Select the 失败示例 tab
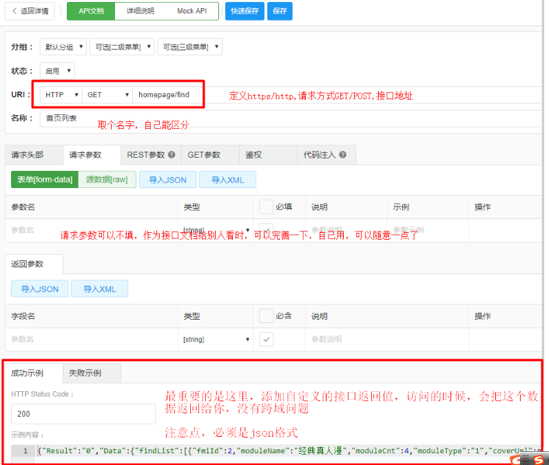549x465 pixels. coord(92,373)
